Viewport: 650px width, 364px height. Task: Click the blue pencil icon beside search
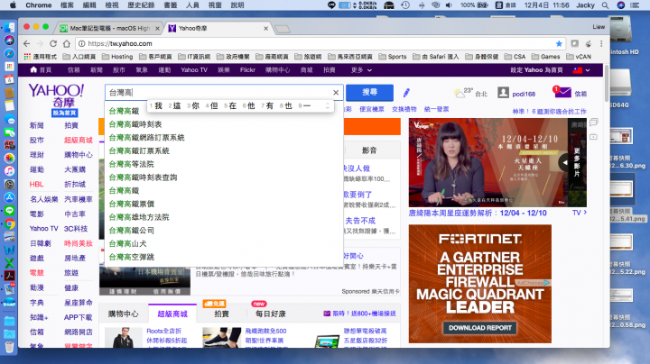[406, 93]
